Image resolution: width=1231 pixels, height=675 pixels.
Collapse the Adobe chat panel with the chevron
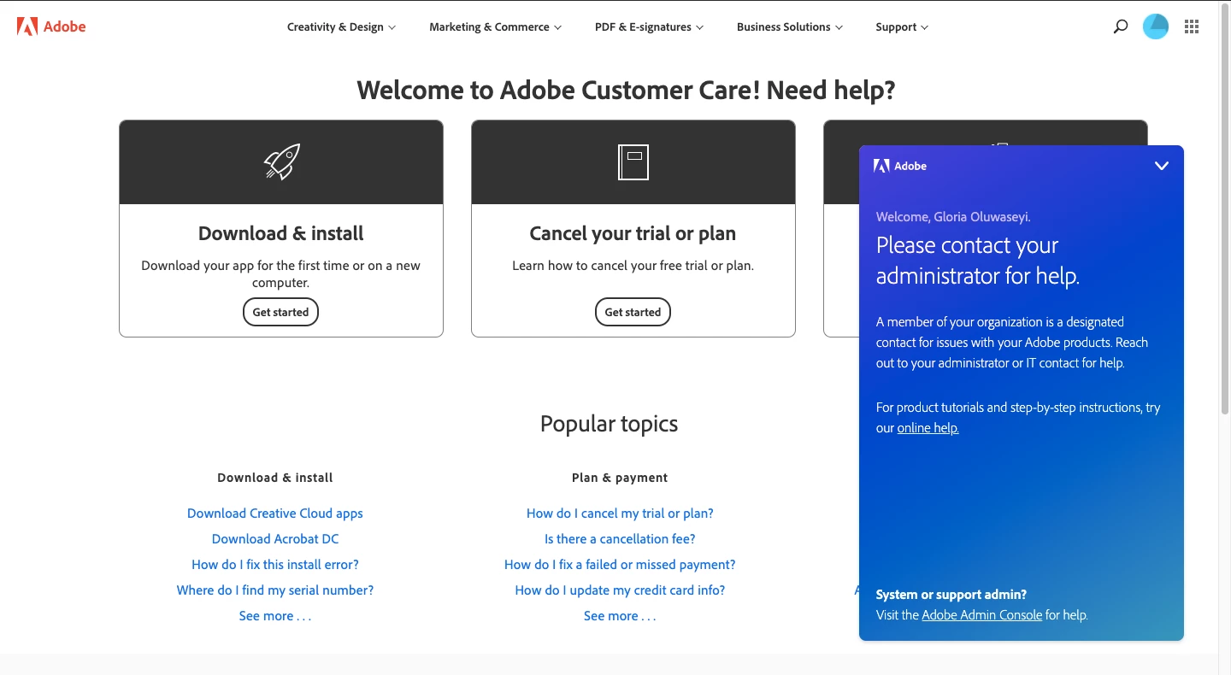pos(1162,166)
